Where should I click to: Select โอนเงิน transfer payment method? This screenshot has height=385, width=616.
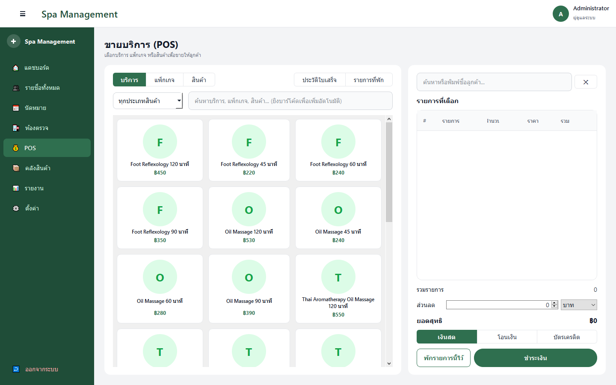pos(507,337)
